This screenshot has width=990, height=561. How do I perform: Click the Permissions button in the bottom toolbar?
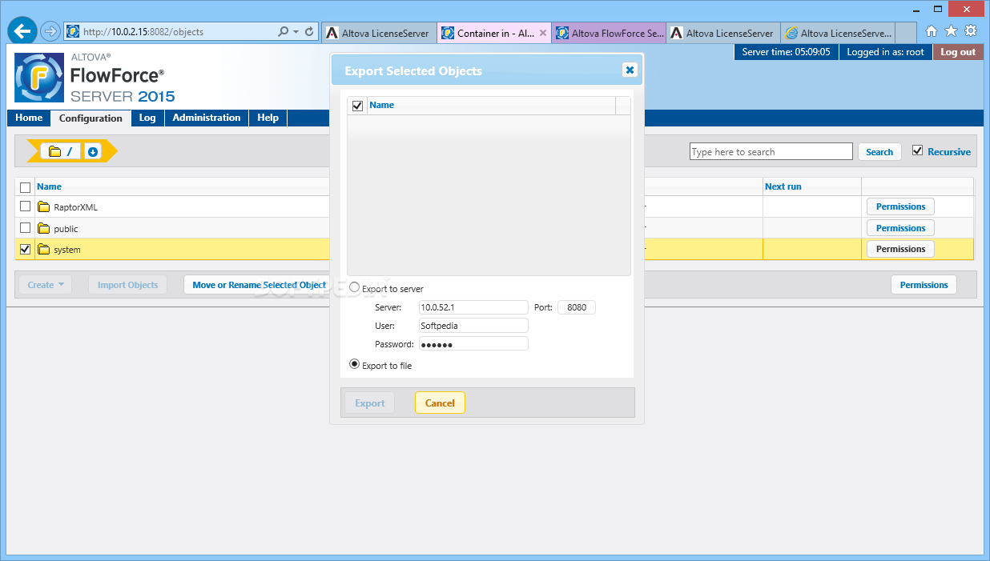(924, 285)
